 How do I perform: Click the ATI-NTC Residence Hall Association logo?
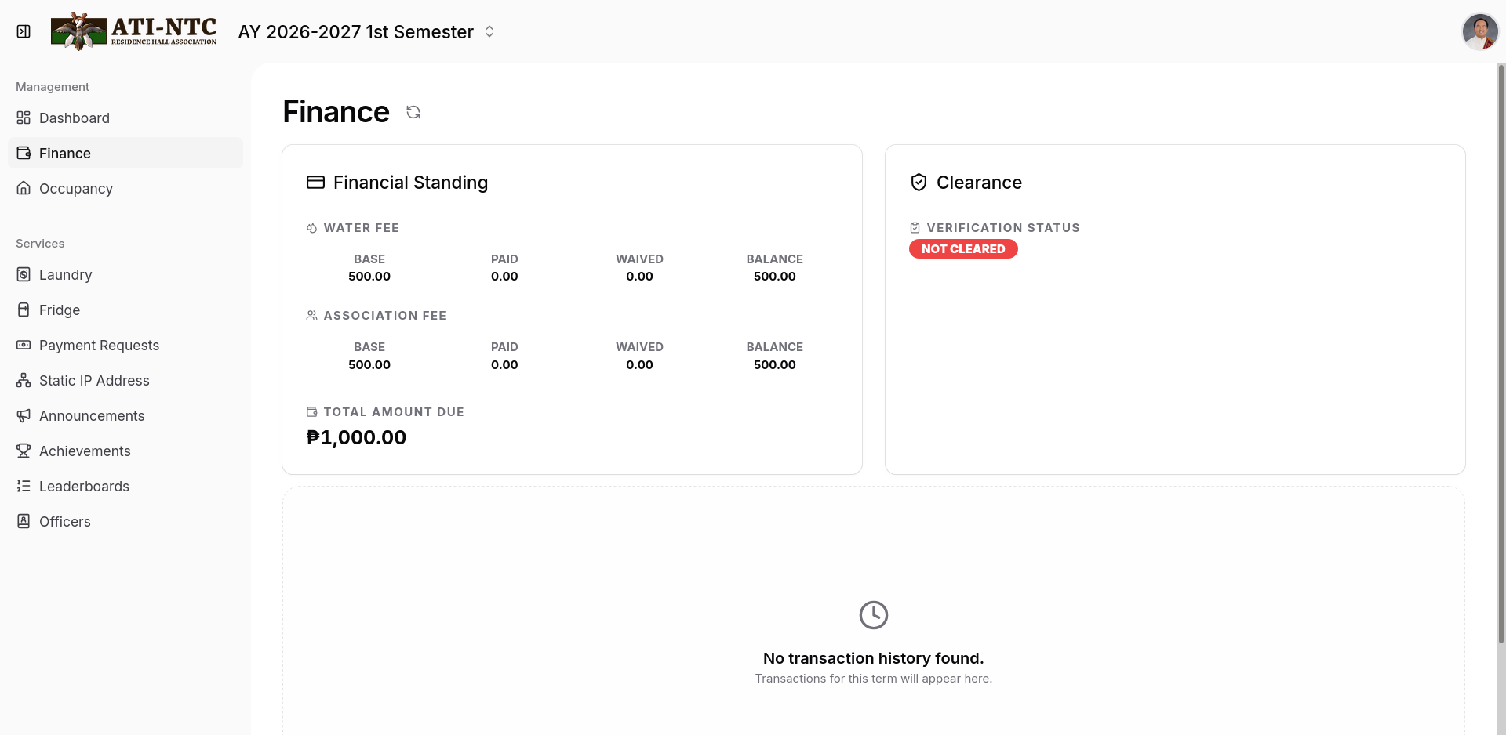click(134, 31)
